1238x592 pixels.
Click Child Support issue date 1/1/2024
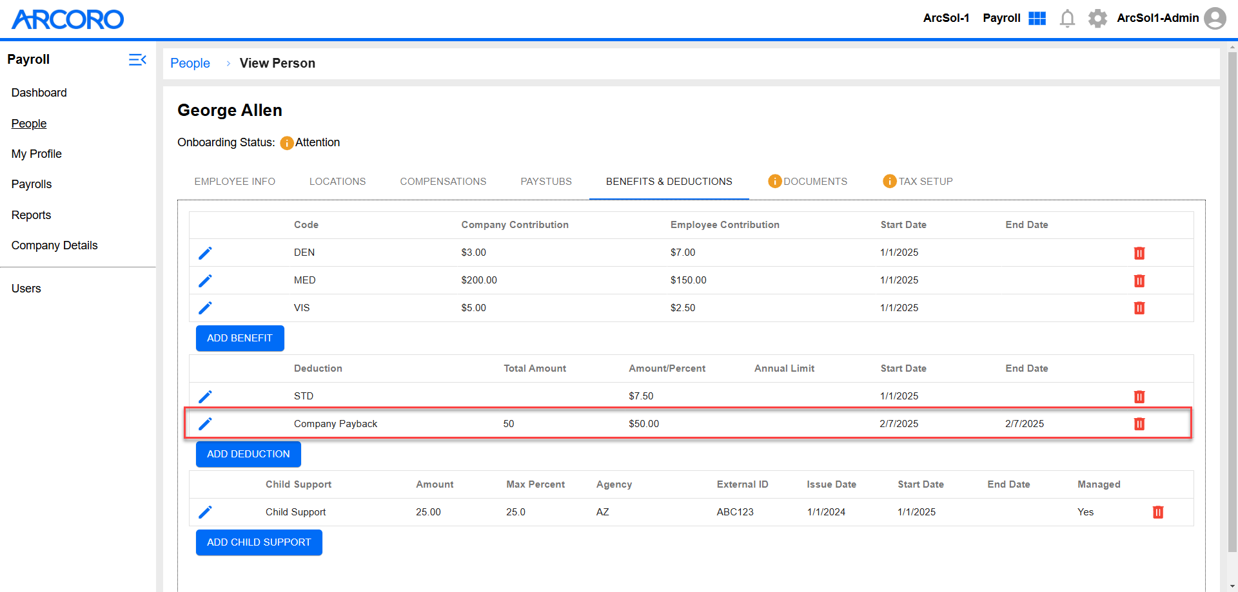point(826,512)
